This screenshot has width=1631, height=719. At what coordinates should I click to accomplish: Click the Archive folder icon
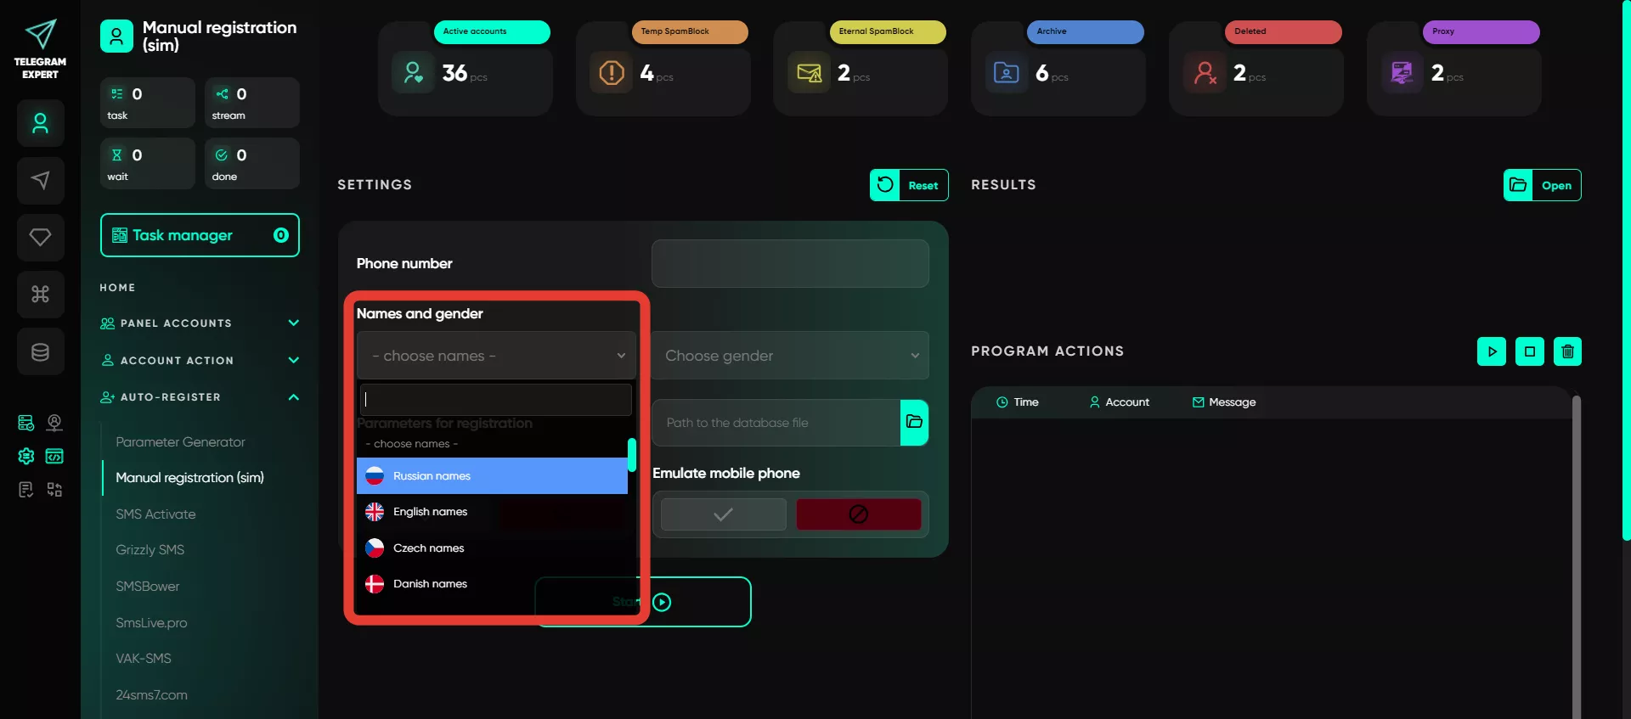[x=1007, y=72]
